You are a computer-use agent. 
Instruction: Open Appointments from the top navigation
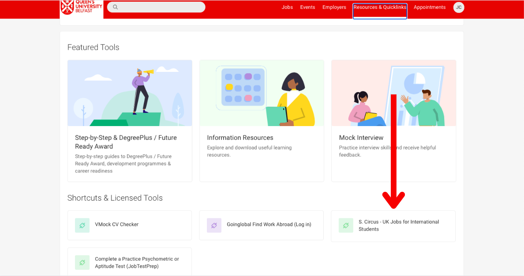[429, 7]
